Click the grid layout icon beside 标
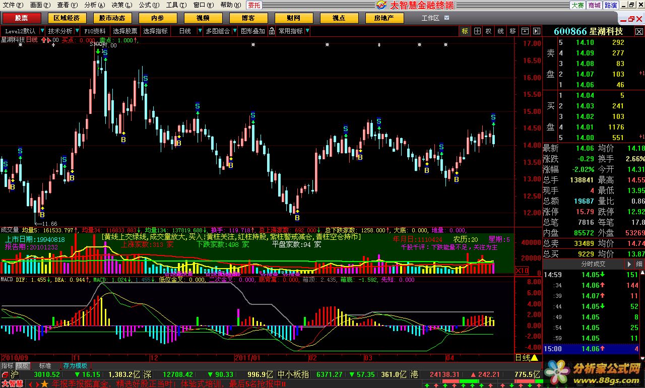The image size is (645, 388). coord(477,31)
